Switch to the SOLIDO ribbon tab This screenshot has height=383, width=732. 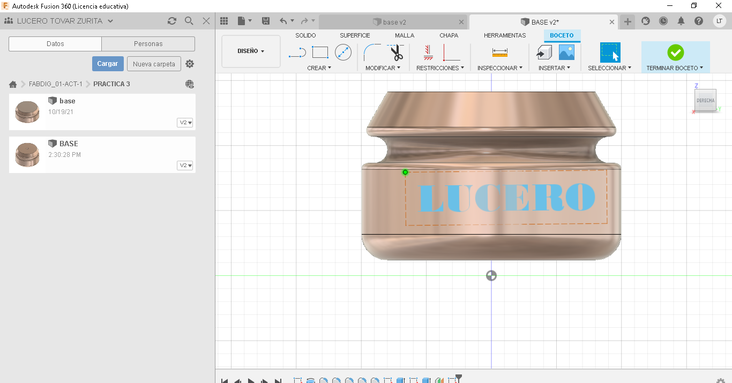tap(305, 35)
